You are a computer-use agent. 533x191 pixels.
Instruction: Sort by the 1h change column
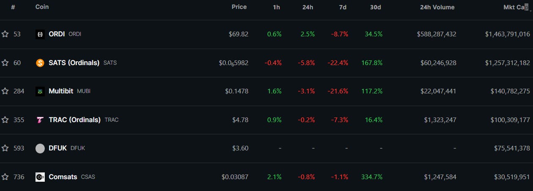[277, 7]
